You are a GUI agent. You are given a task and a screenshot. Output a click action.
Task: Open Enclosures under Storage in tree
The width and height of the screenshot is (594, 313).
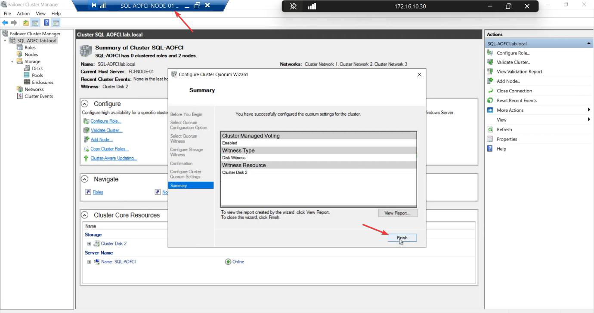[43, 83]
